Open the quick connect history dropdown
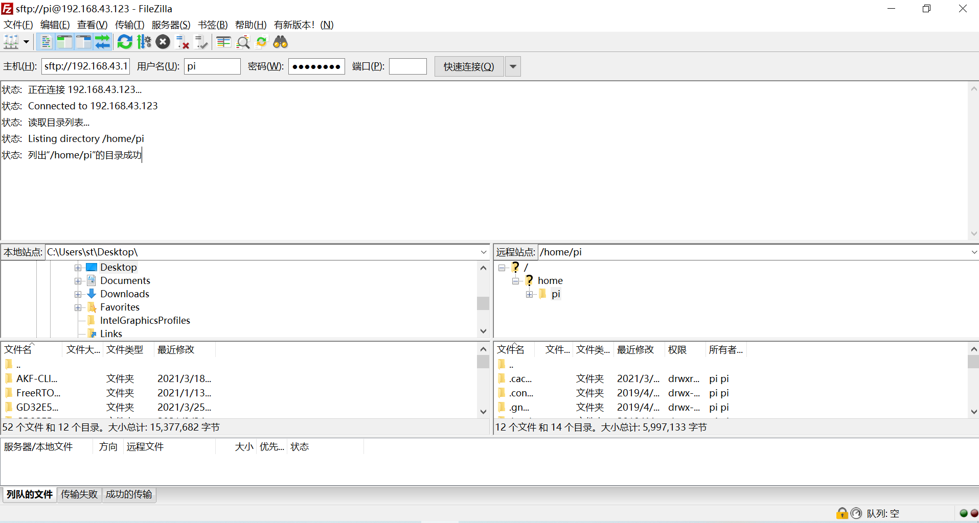This screenshot has height=523, width=979. click(513, 66)
